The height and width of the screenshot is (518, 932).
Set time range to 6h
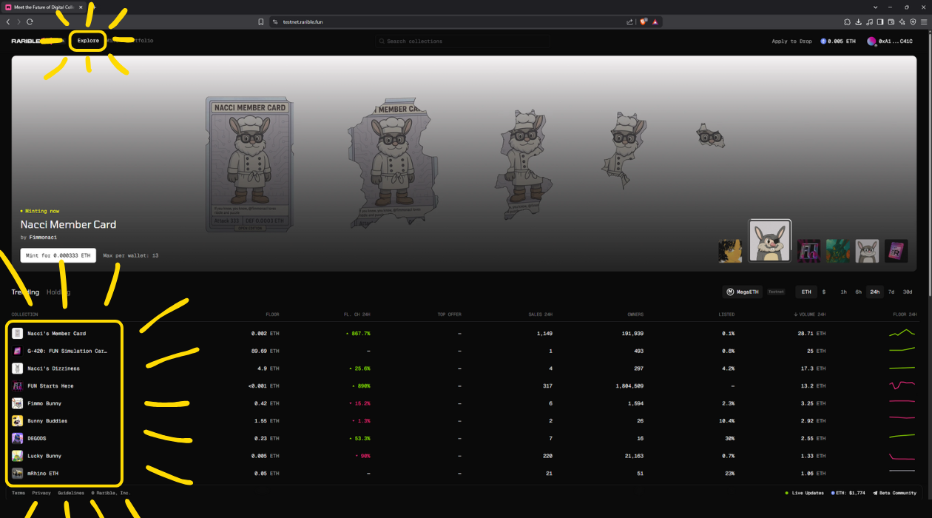(859, 292)
